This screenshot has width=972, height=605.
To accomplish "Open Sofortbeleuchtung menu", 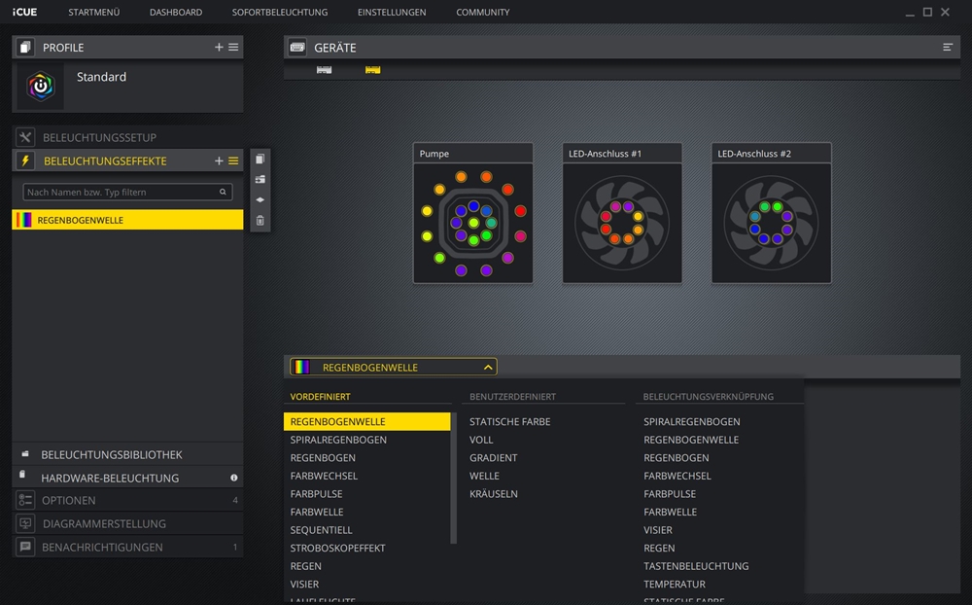I will pos(280,12).
